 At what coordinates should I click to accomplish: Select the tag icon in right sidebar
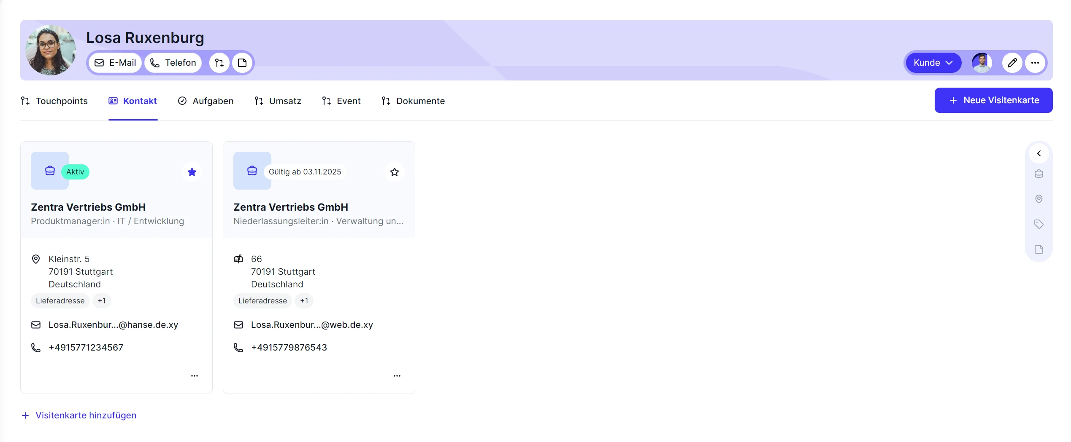pyautogui.click(x=1039, y=224)
